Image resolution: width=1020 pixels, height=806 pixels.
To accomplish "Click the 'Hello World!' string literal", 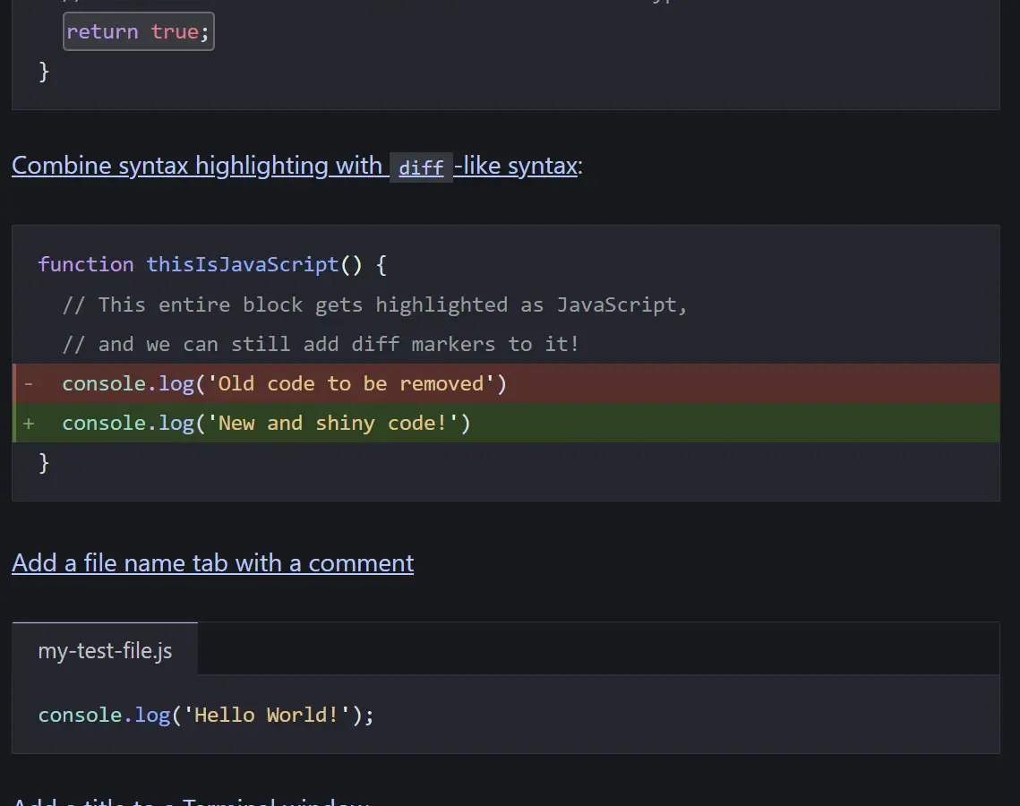I will pos(267,716).
